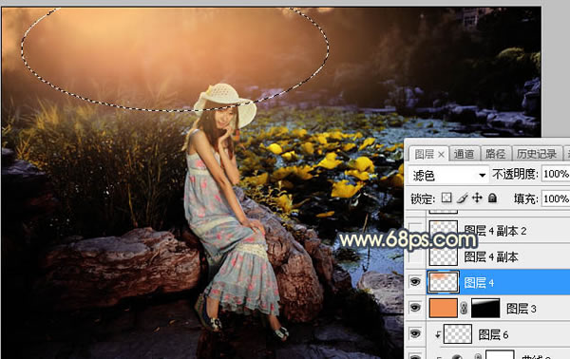Click the 不透明度 opacity value field
The image size is (570, 359).
556,174
